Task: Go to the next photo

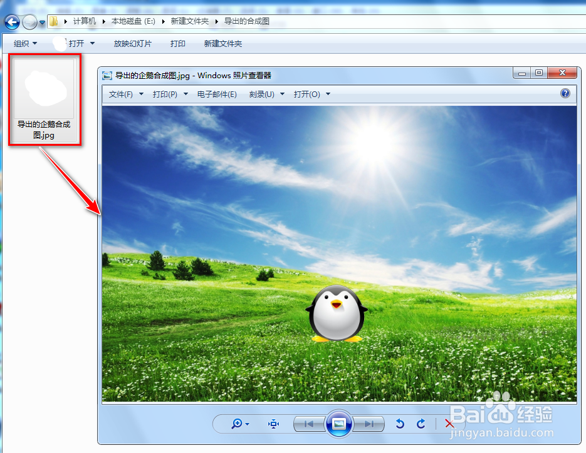Action: pyautogui.click(x=369, y=424)
